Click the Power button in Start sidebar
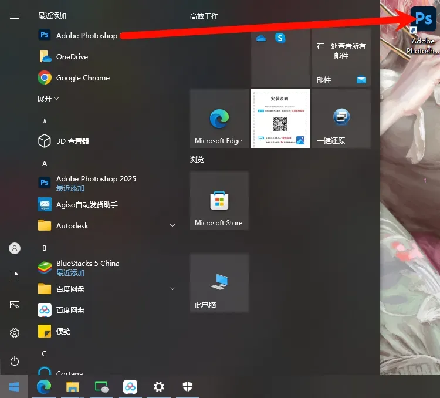 (x=15, y=361)
